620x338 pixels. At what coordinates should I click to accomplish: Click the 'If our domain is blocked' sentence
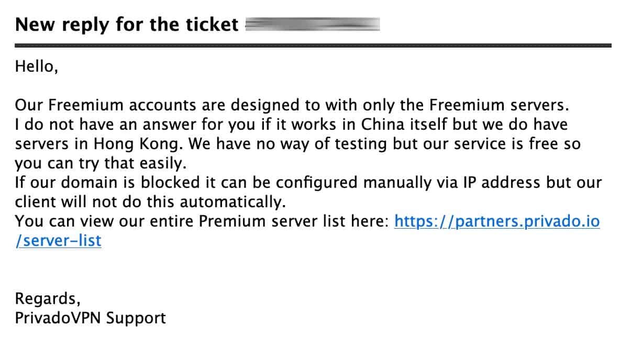click(308, 183)
